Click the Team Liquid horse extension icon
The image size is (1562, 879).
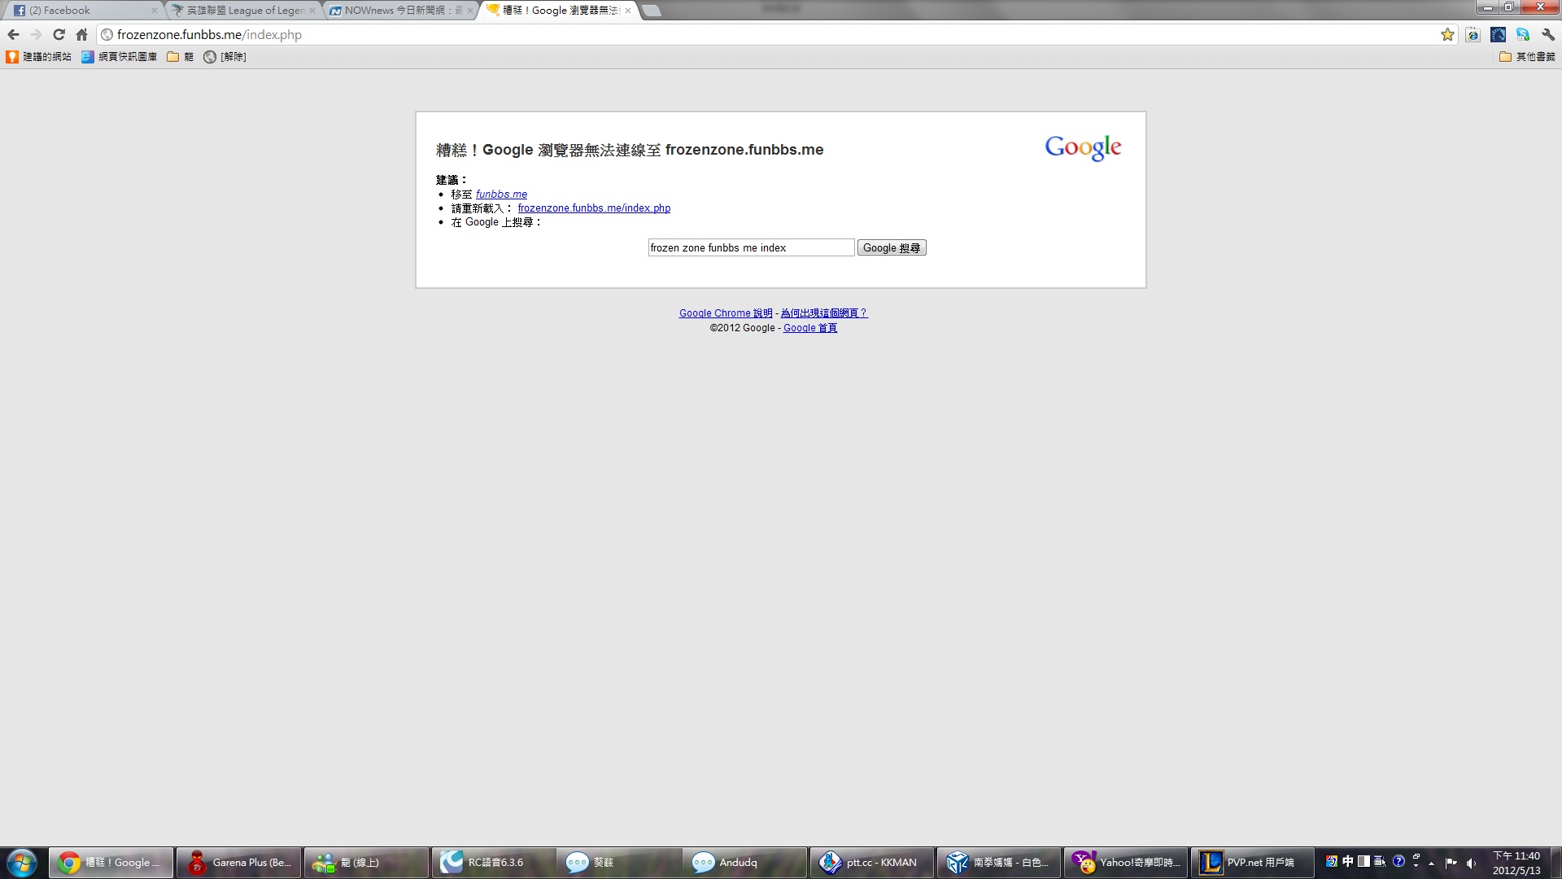1498,34
